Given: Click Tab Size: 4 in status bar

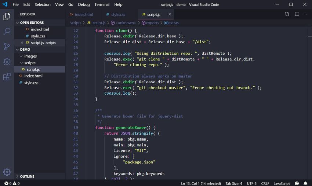Looking at the screenshot, I should 233,183.
